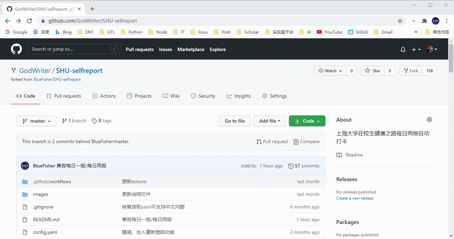Screen dimensions: 454x239
Task: Open the config.yaml file
Action: [x=45, y=232]
